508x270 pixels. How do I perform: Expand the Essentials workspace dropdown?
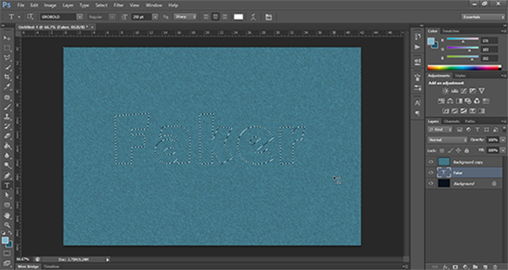(482, 17)
